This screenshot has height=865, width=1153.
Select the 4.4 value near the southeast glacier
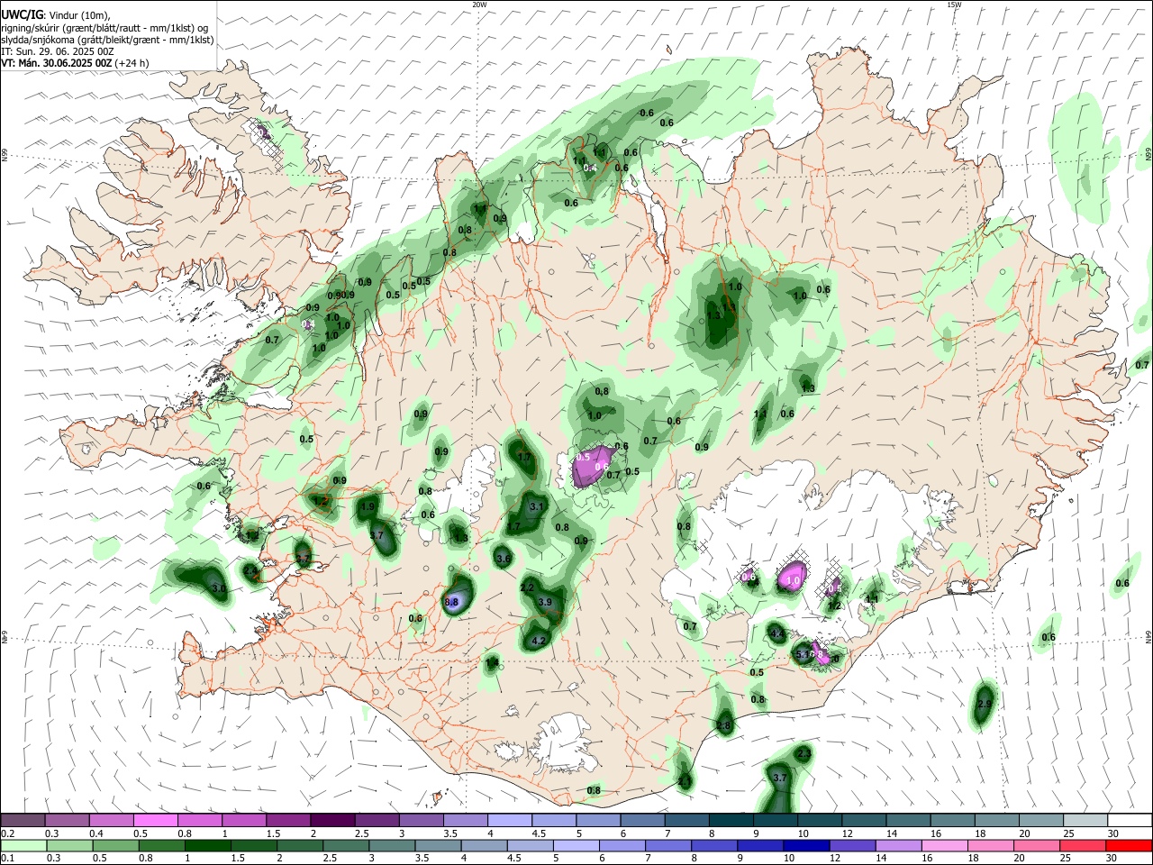click(777, 634)
